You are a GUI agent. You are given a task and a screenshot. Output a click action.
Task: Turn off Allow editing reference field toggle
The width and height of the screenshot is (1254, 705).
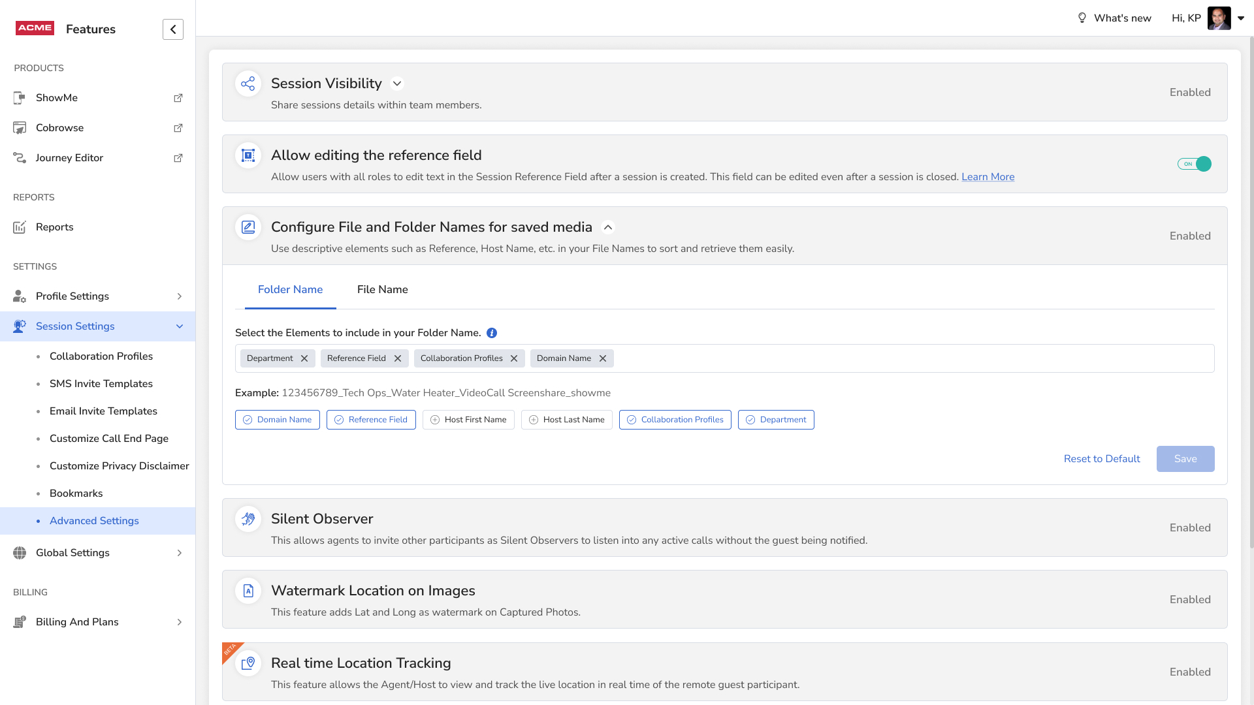point(1194,164)
